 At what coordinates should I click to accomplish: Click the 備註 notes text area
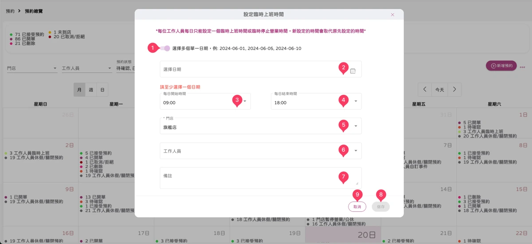pos(261,177)
